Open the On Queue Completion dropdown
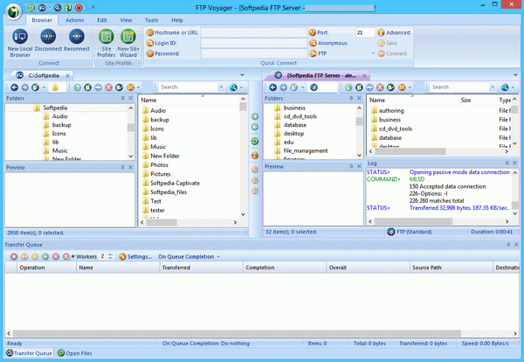The width and height of the screenshot is (524, 362). pyautogui.click(x=189, y=256)
